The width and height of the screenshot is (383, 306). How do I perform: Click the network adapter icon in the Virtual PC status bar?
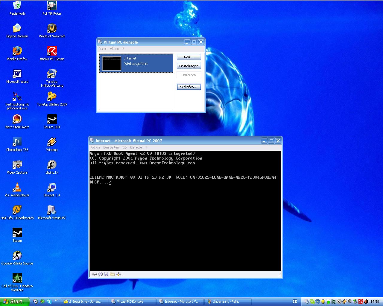[118, 274]
